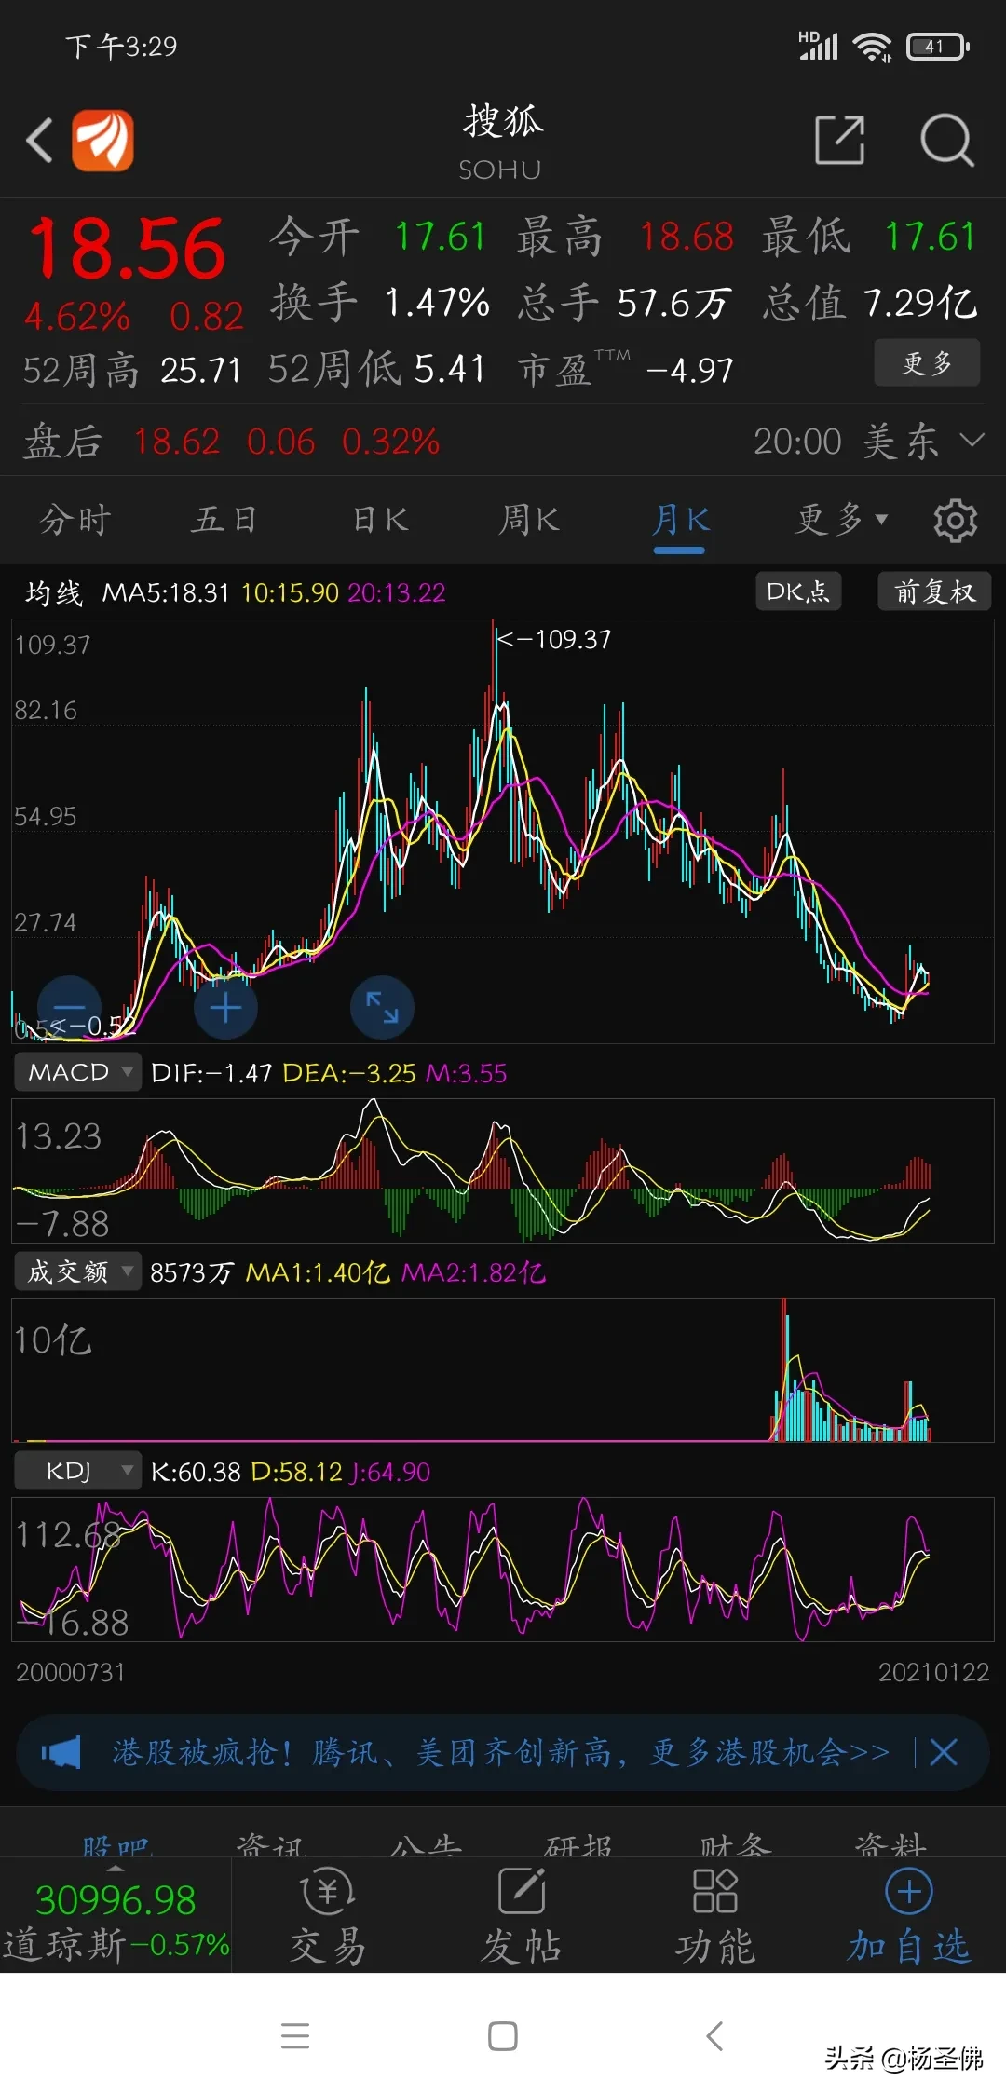Add SOHU to watchlist 加自选
The height and width of the screenshot is (2094, 1006).
coord(909,1916)
